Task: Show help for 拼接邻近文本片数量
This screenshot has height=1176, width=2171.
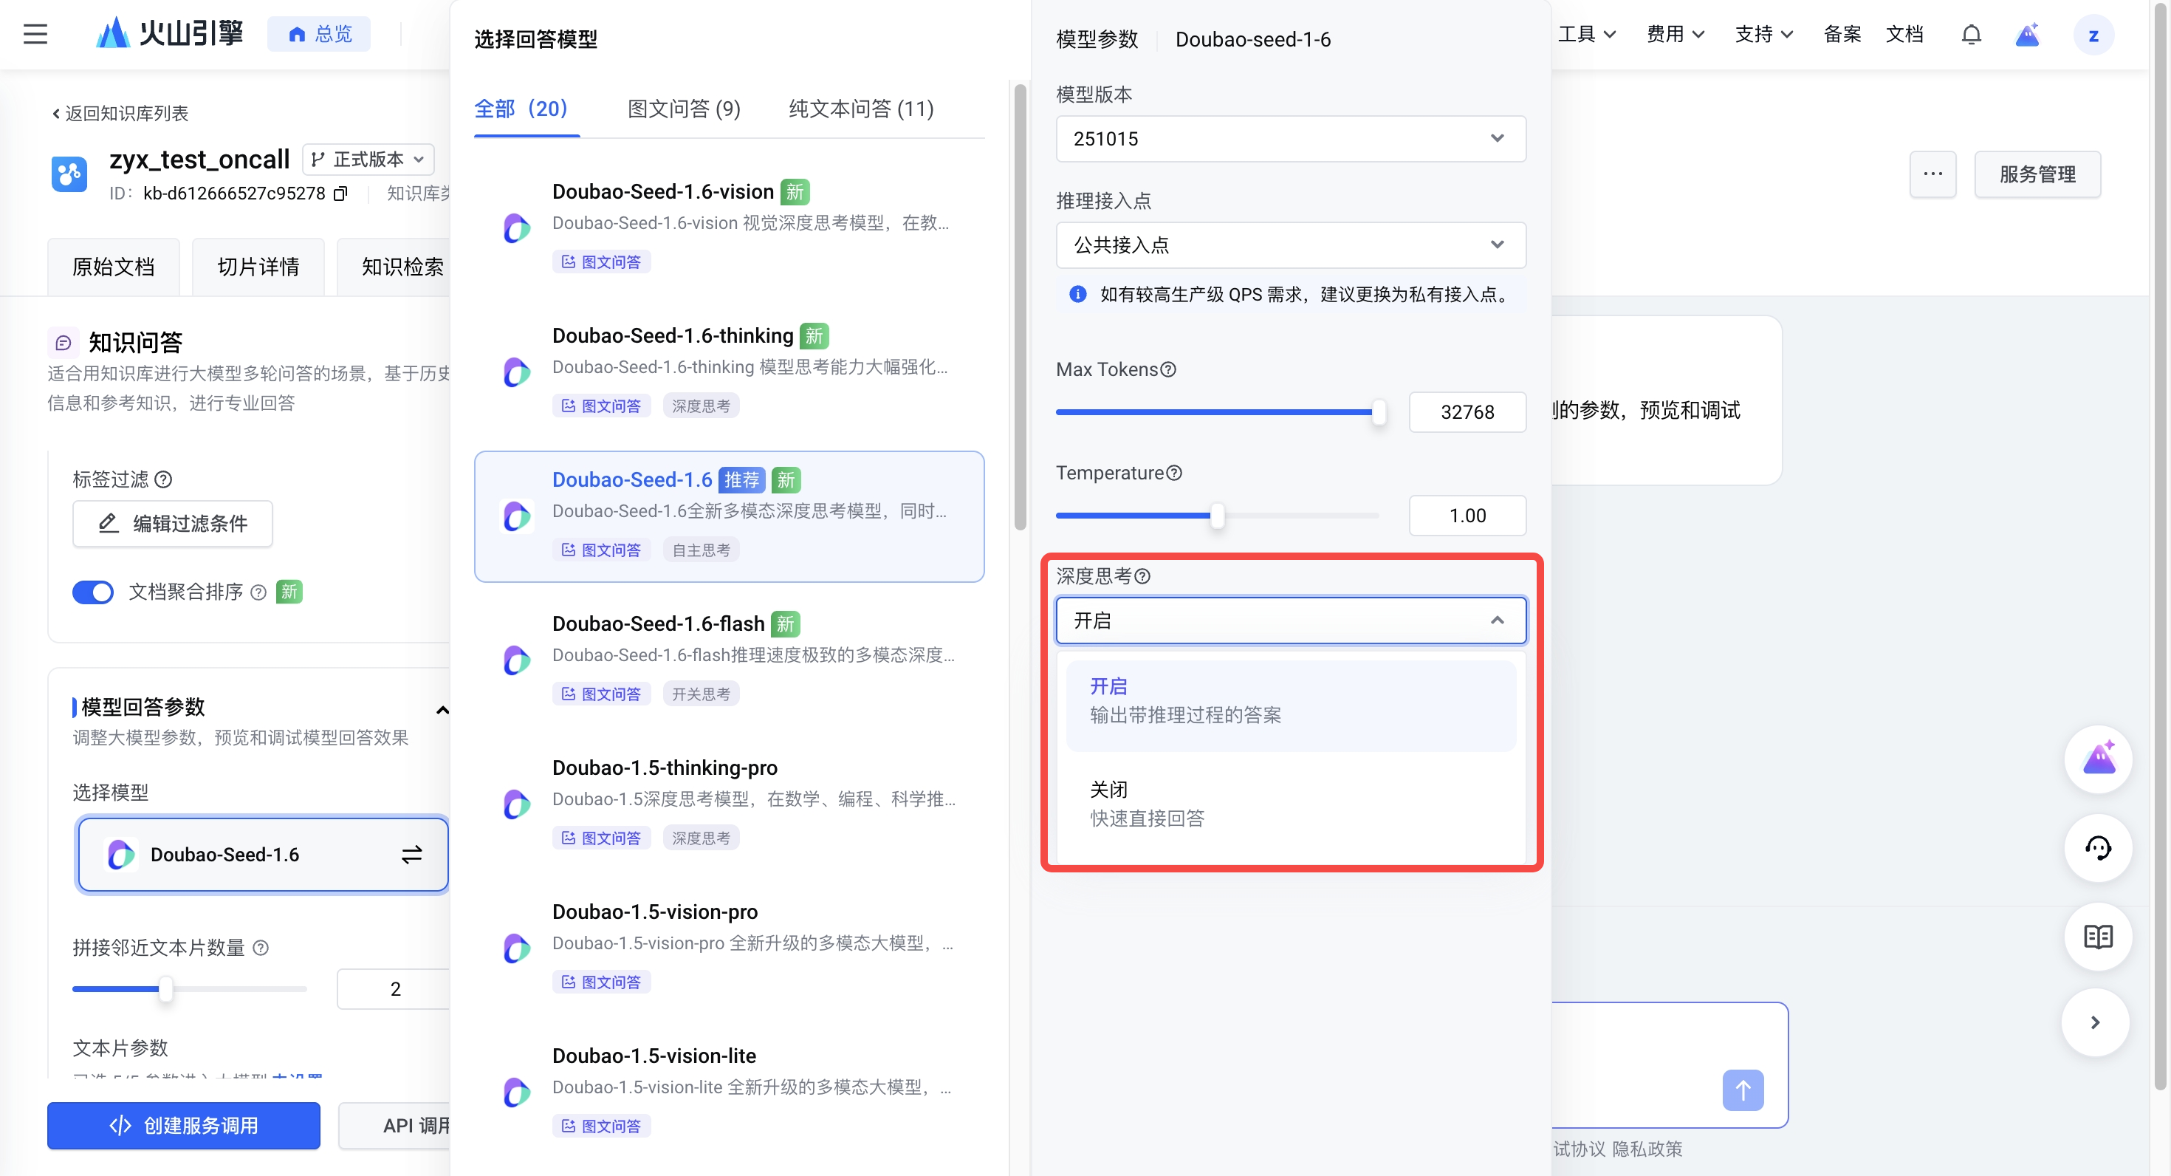Action: click(x=261, y=948)
